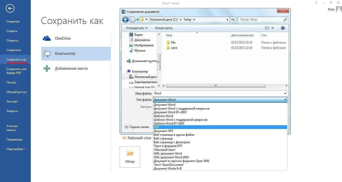
Task: Choose Документ Works 6–9 type
Action: (x=220, y=168)
